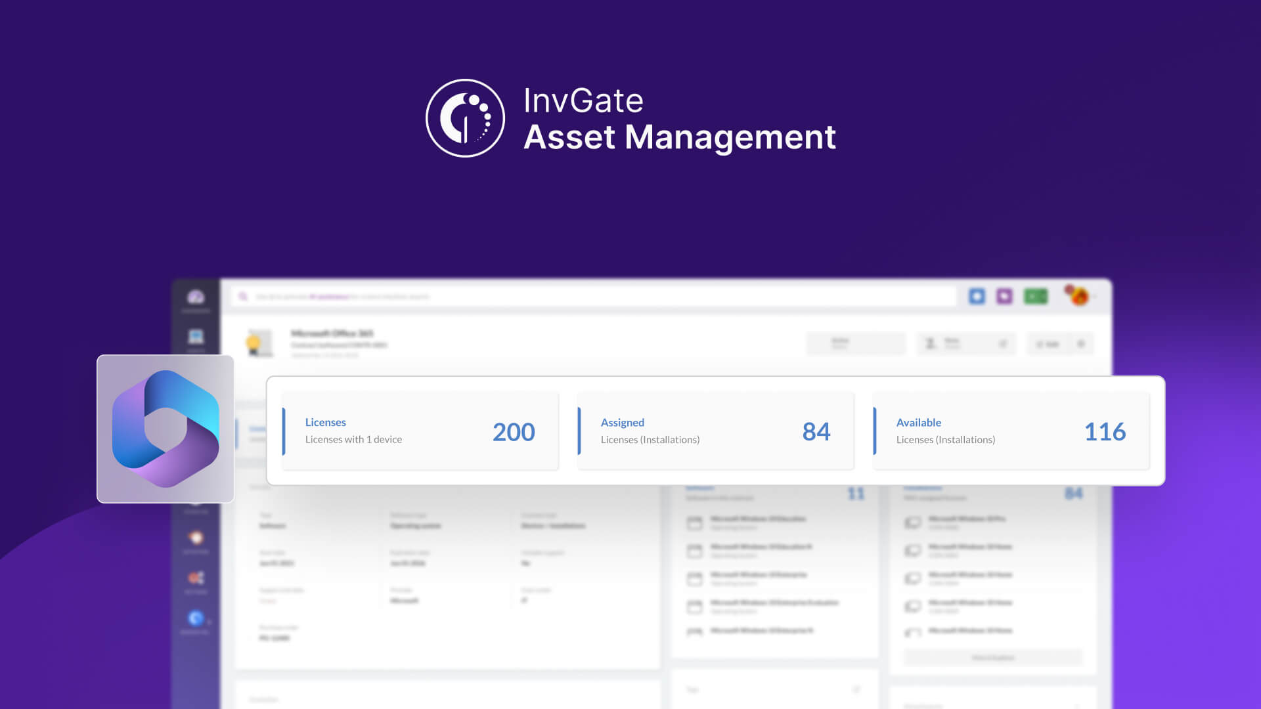Click the InvGate circular logo
1261x709 pixels.
[x=465, y=118]
